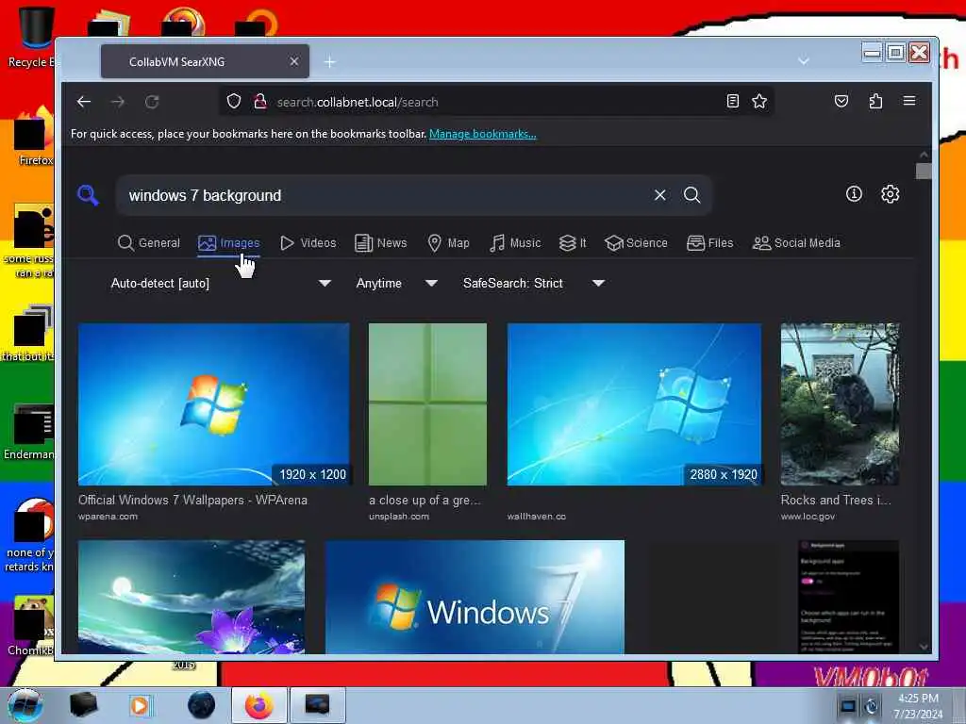Open the tracking protection shield icon

[x=234, y=101]
